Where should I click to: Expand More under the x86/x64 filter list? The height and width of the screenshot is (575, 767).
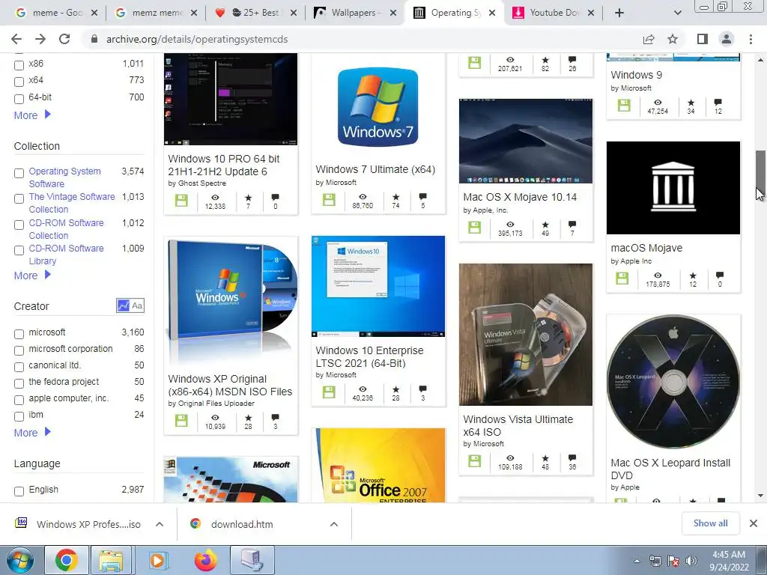pos(32,115)
